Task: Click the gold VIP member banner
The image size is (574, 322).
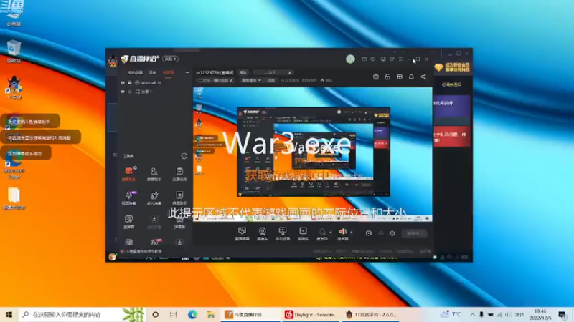Action: point(452,67)
